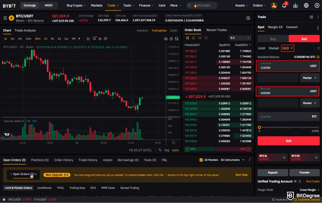Click the Transfer button
The height and width of the screenshot is (203, 322).
point(304,173)
